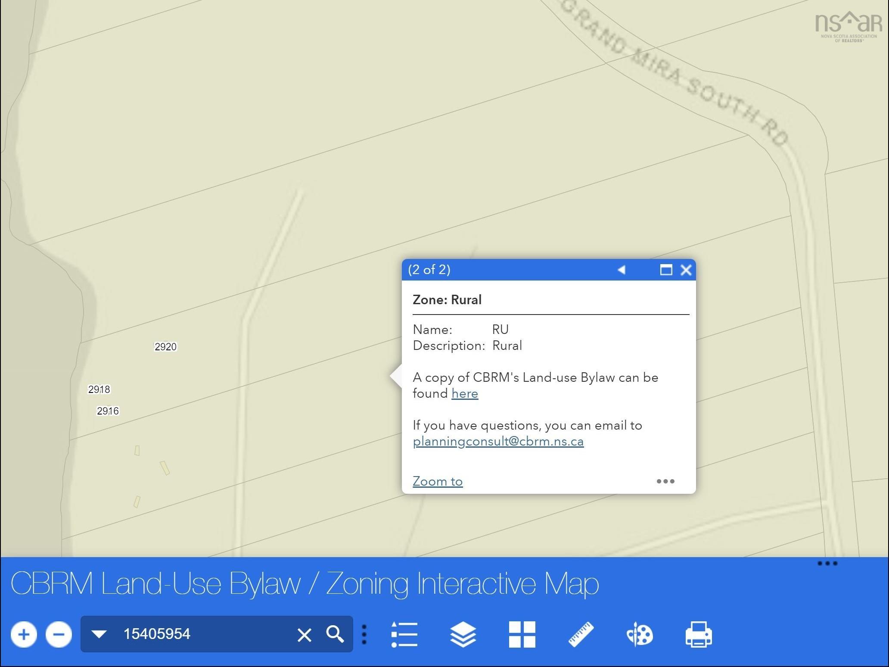
Task: Click the '(2 of 2)' popup counter
Action: [x=429, y=270]
